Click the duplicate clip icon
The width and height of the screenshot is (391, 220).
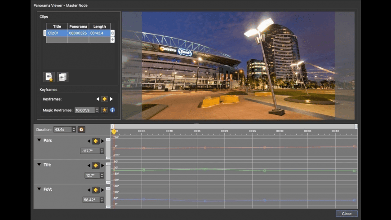pyautogui.click(x=62, y=77)
